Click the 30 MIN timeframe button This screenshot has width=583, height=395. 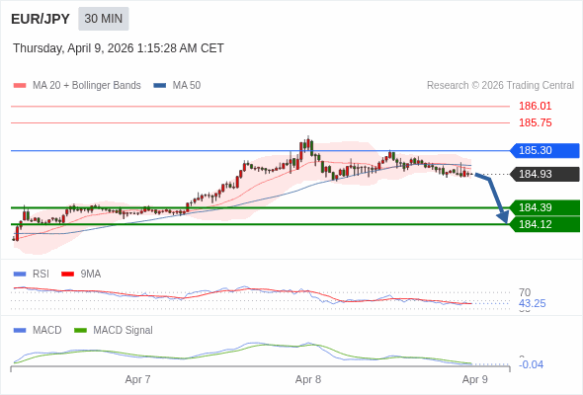(104, 19)
